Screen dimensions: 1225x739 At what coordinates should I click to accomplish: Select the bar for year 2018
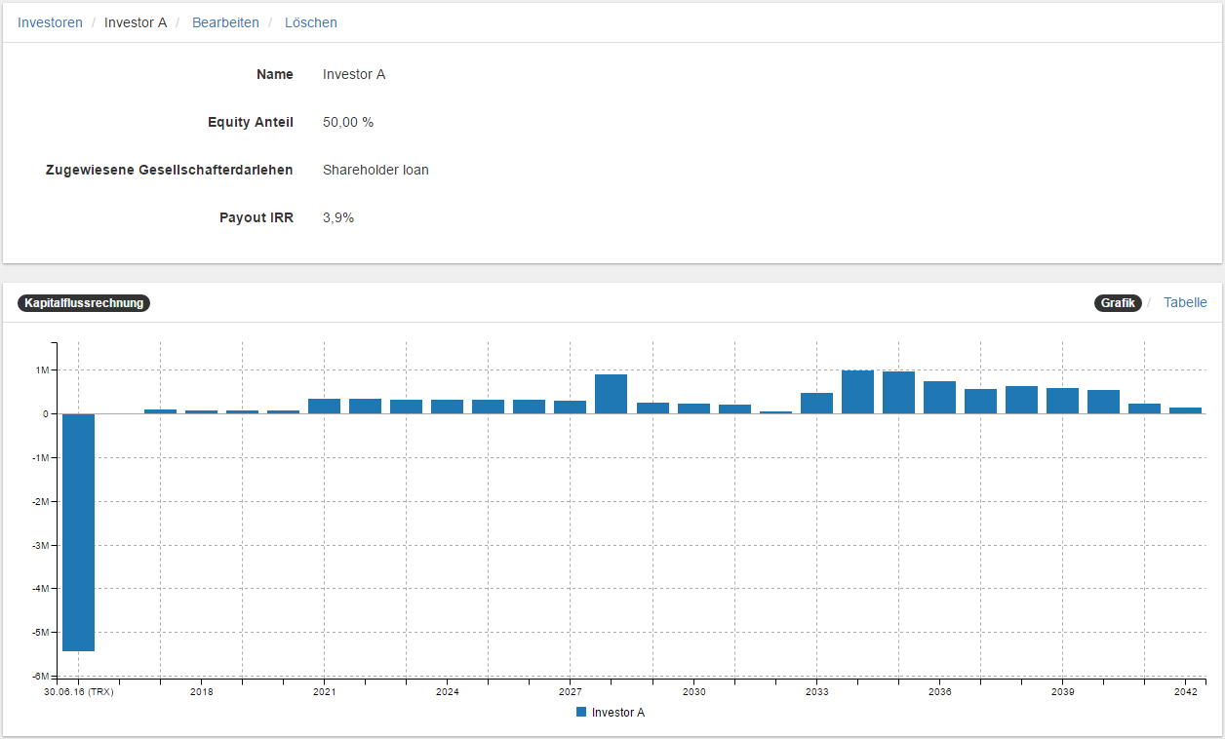pyautogui.click(x=202, y=411)
